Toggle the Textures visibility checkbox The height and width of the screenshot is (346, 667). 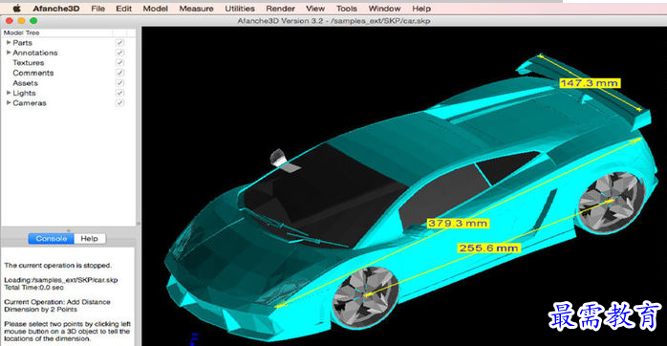coord(120,62)
